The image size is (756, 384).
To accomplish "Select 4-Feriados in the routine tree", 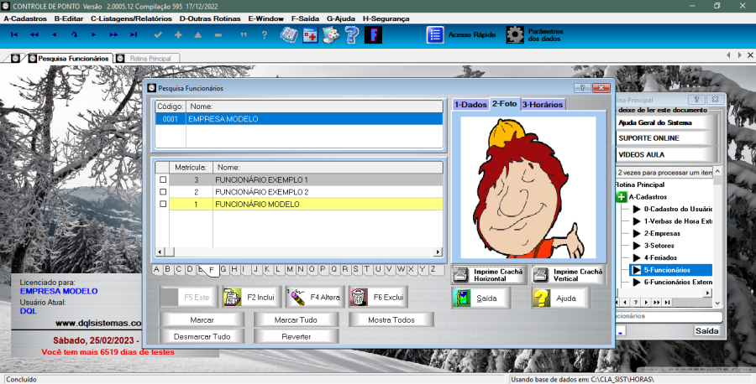I will (660, 257).
